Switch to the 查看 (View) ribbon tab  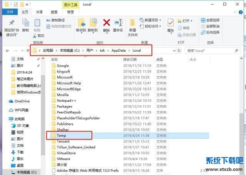click(x=55, y=12)
